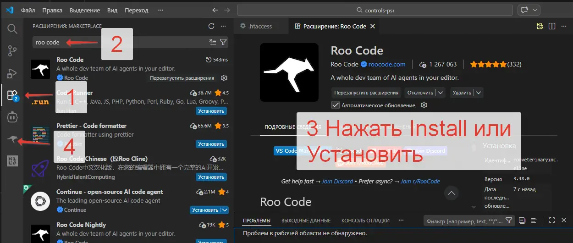Switch to the .htaccess tab

click(x=260, y=27)
